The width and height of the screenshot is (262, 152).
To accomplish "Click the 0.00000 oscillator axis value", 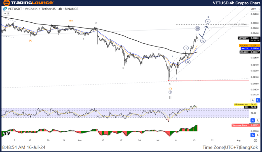I will click(x=254, y=131).
